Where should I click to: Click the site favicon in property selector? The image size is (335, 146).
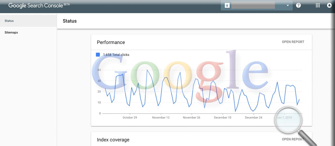227,6
